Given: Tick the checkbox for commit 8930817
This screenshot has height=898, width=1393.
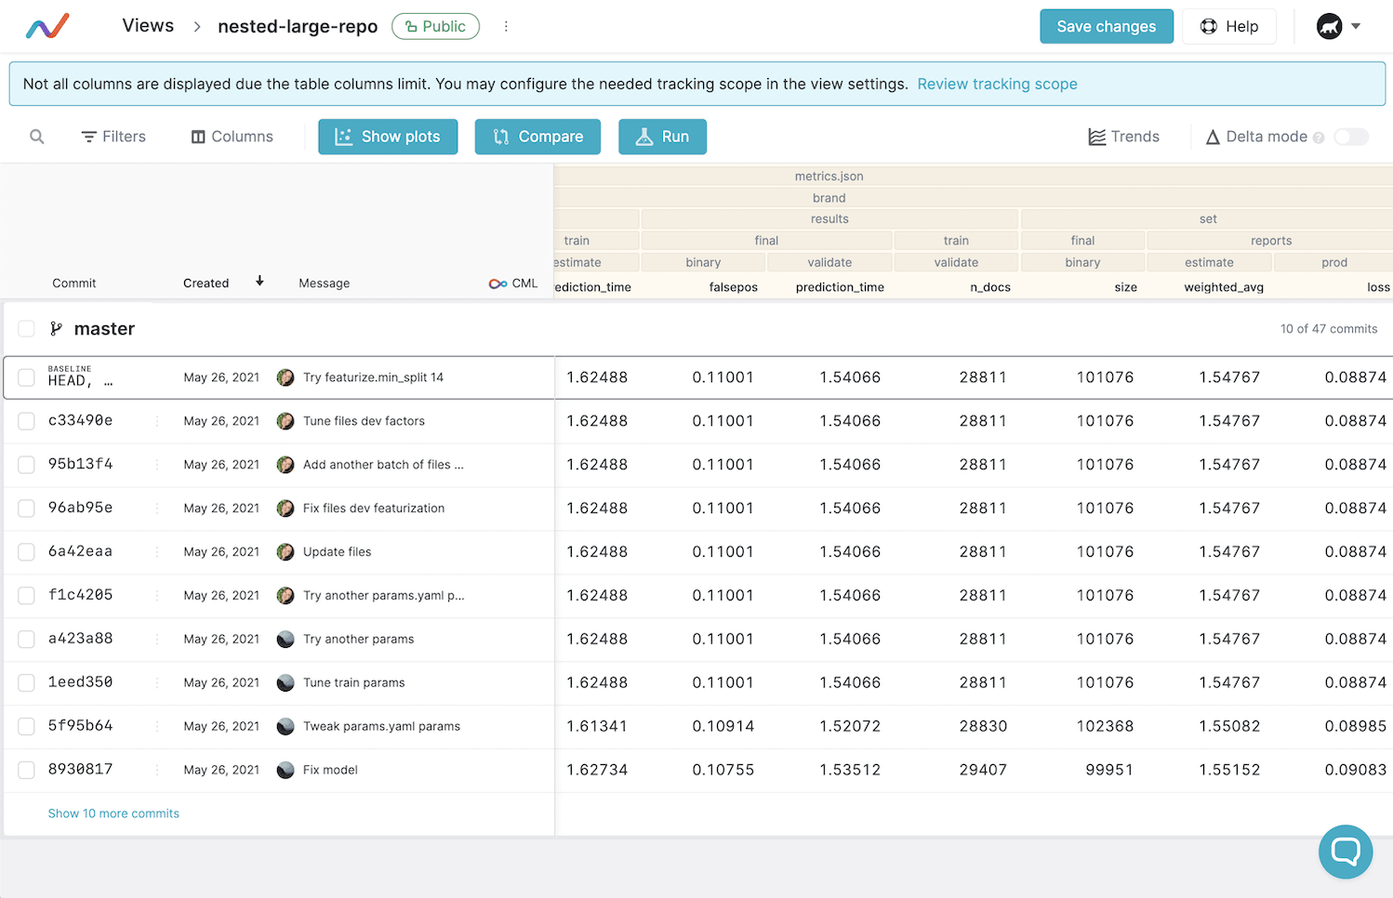Looking at the screenshot, I should (27, 770).
